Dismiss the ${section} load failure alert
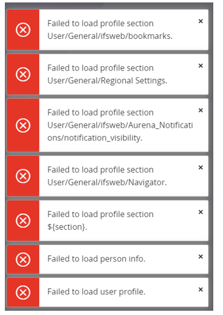Screen dimensions: 223x315 201,212
